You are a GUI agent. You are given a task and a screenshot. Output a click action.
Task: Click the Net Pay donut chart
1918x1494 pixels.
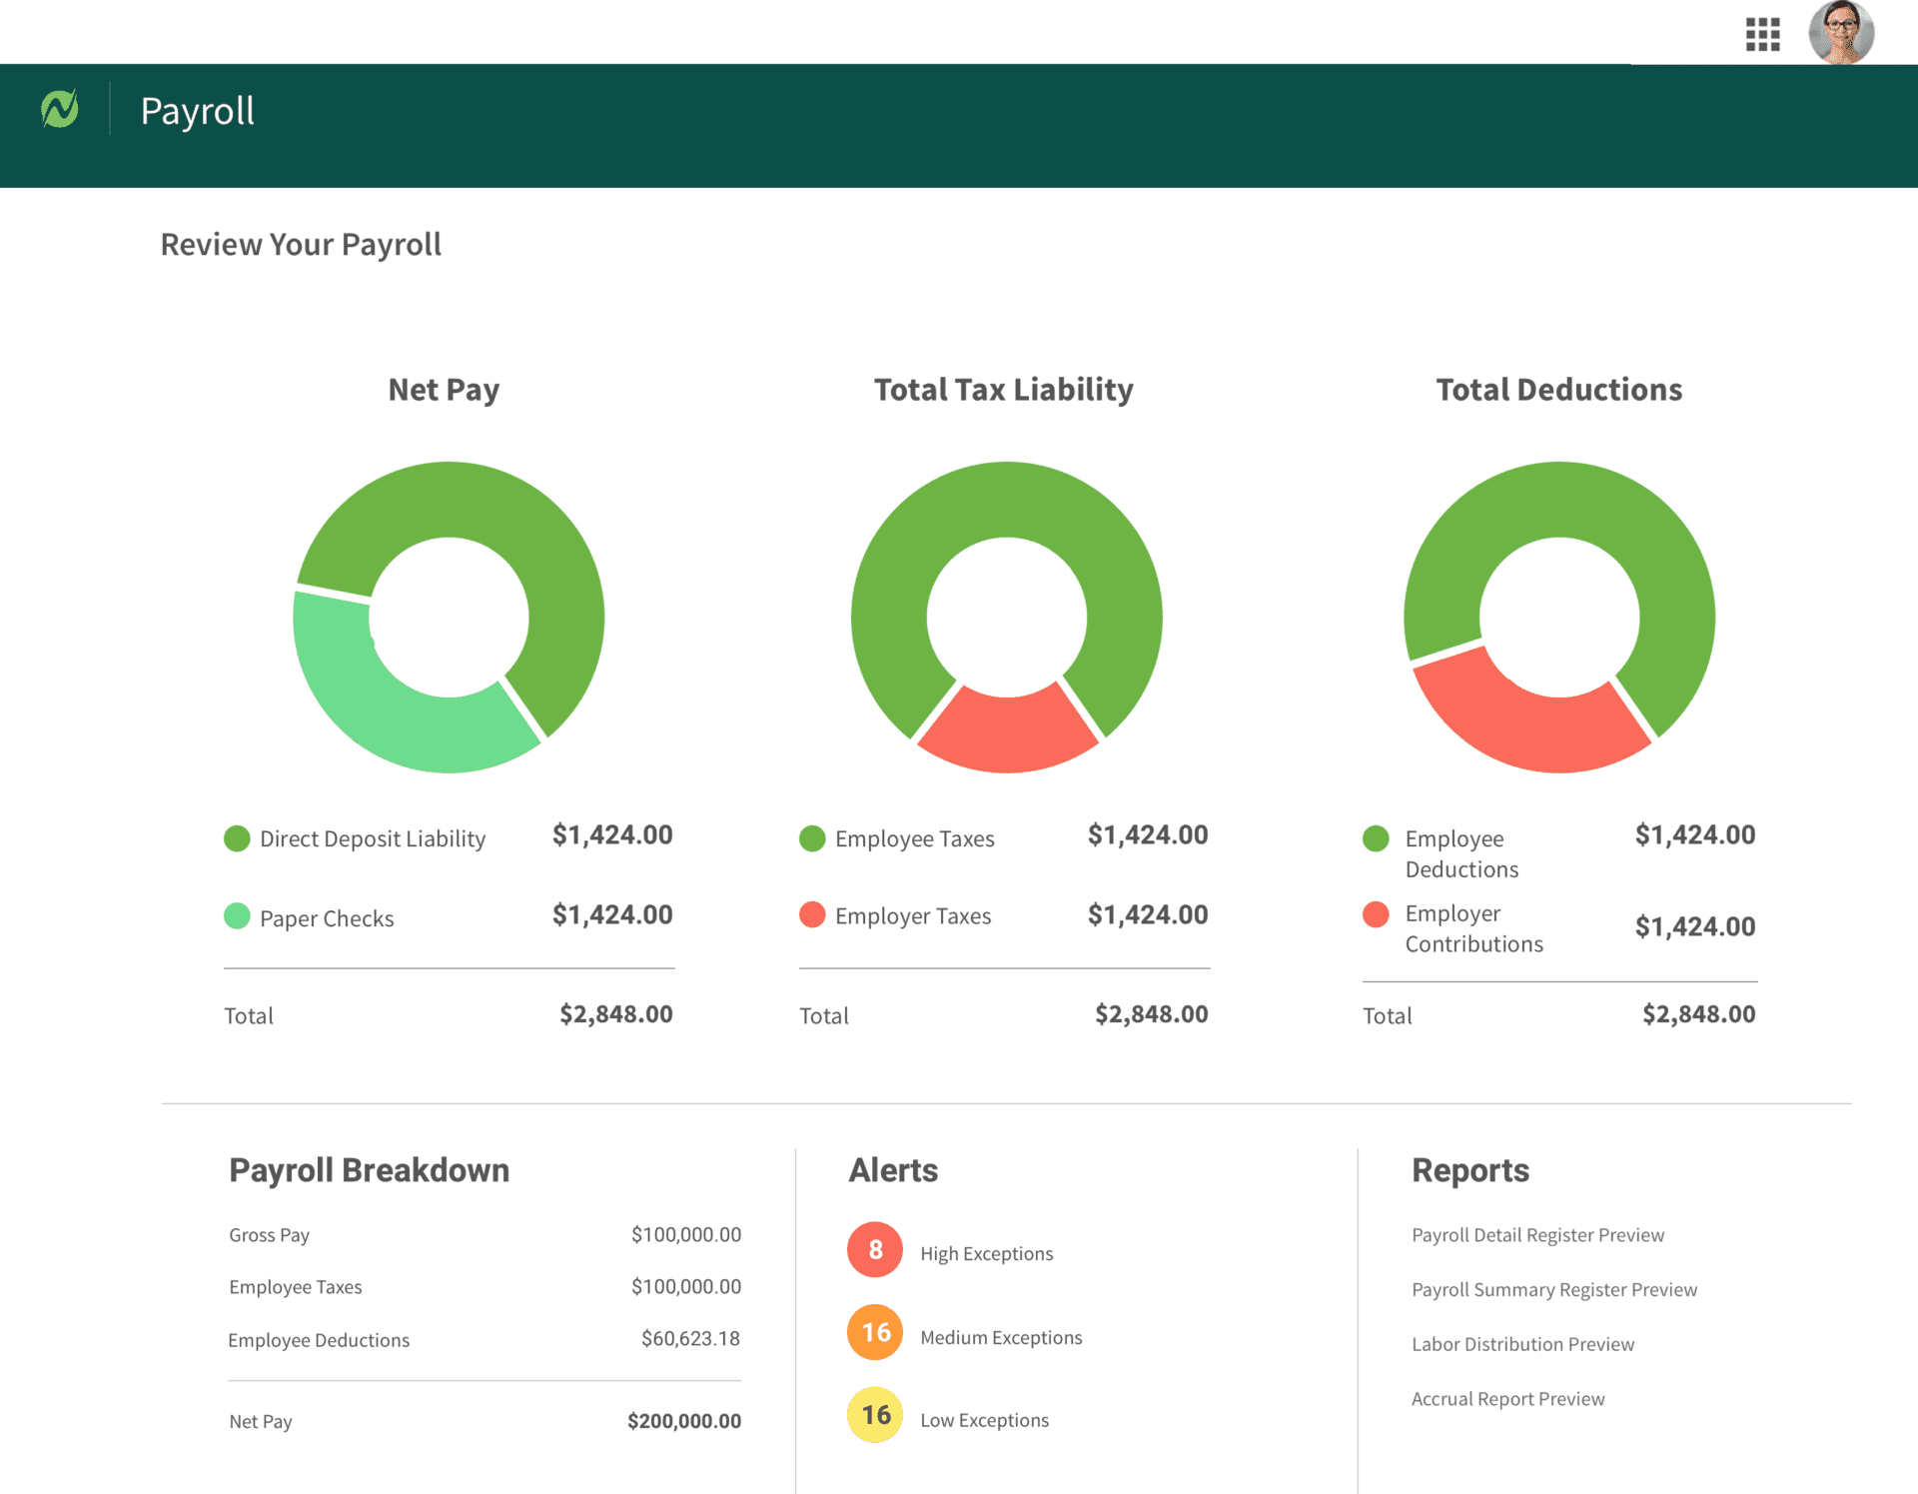tap(449, 618)
